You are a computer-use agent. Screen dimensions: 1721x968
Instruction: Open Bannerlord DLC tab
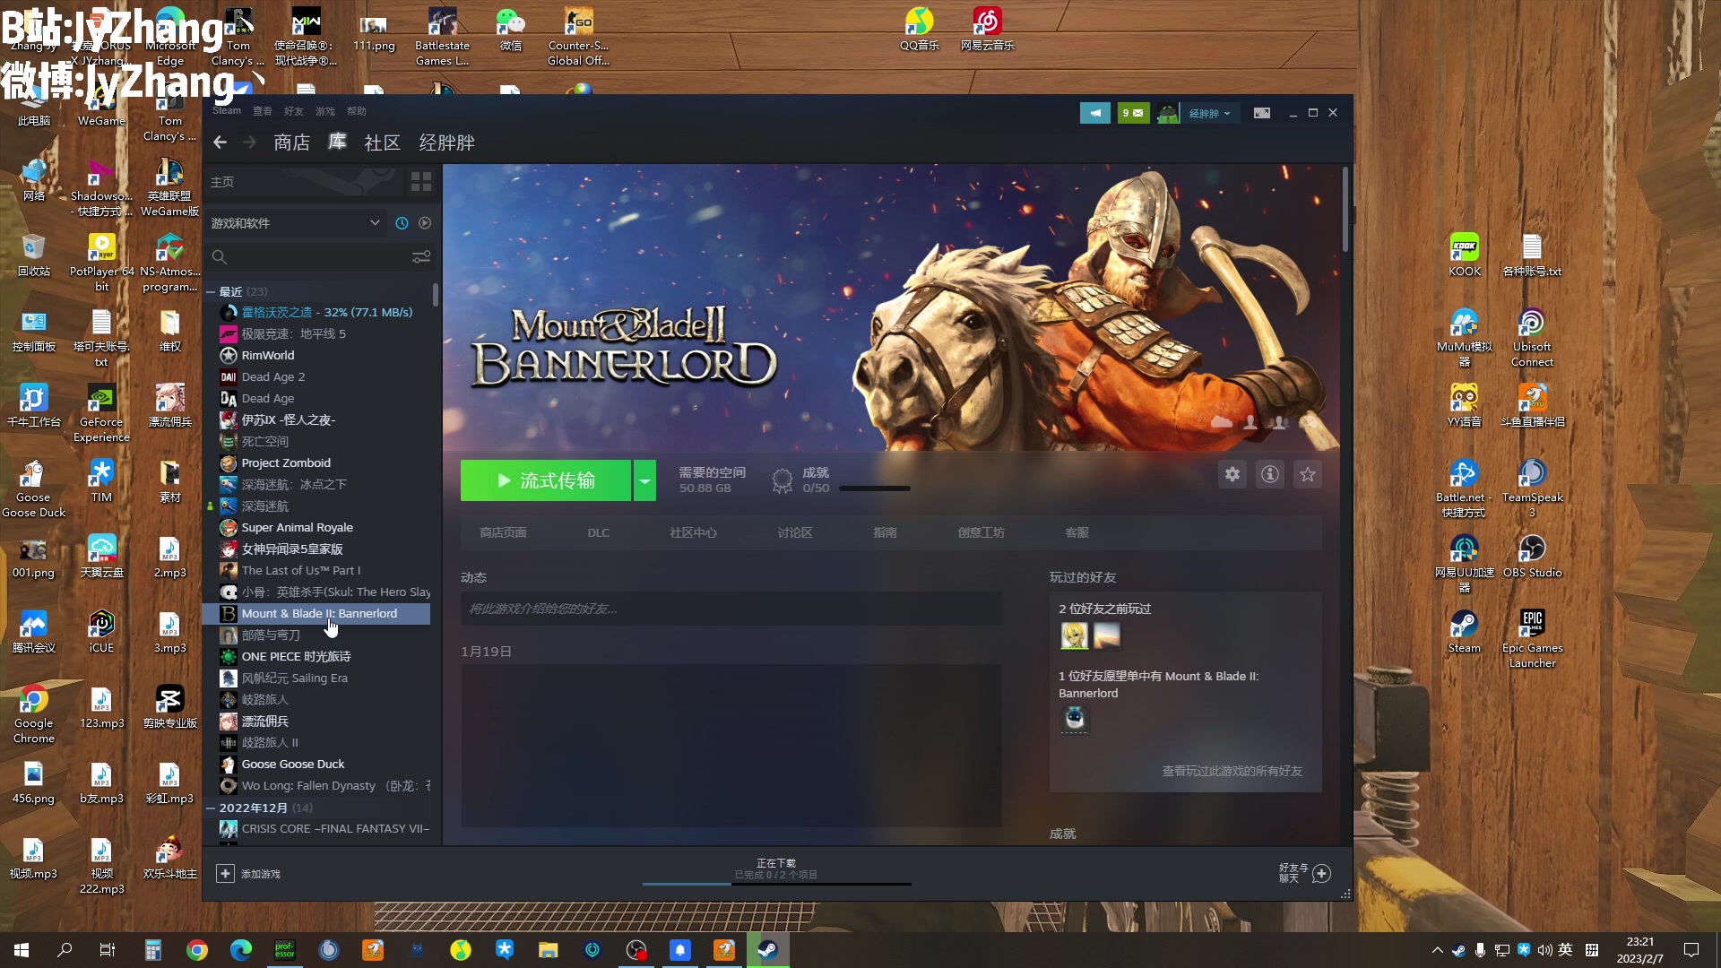coord(598,532)
